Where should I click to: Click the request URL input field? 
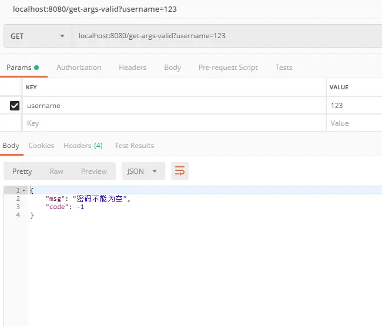tap(227, 36)
